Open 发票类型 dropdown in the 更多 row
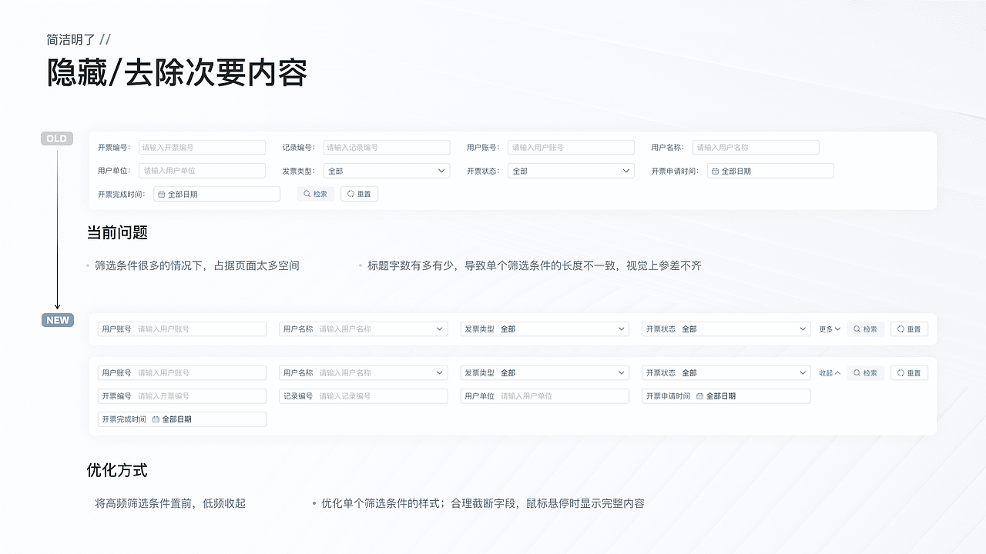Image resolution: width=986 pixels, height=554 pixels. click(x=545, y=329)
